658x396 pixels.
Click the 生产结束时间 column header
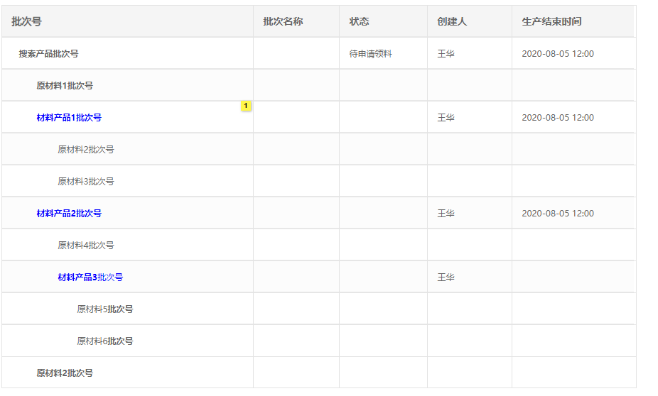click(x=551, y=21)
